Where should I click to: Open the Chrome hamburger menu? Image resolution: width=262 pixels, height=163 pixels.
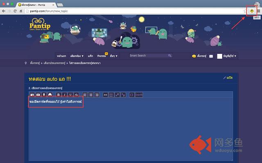pyautogui.click(x=259, y=11)
